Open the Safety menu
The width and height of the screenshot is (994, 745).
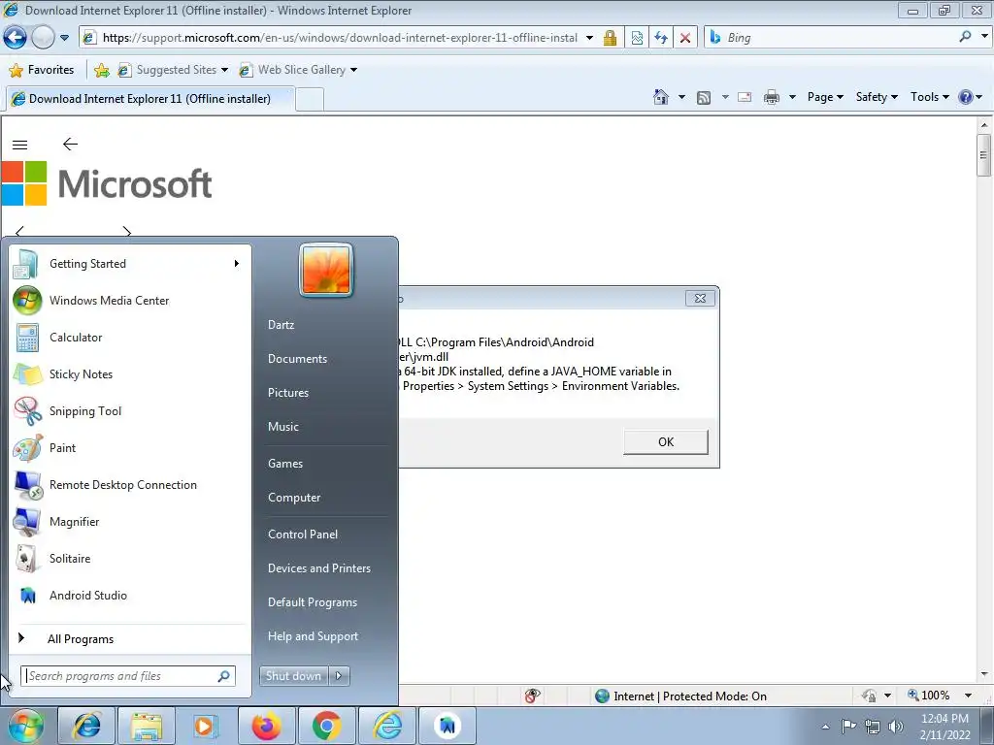tap(877, 97)
